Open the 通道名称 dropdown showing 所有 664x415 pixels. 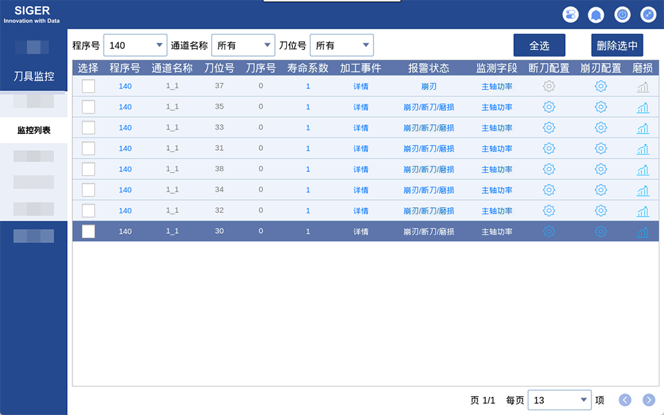point(243,45)
